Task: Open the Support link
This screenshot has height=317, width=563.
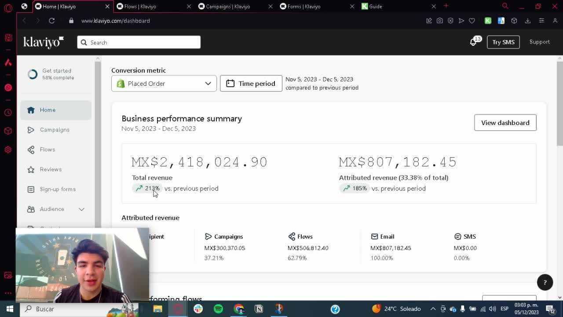Action: point(539,42)
